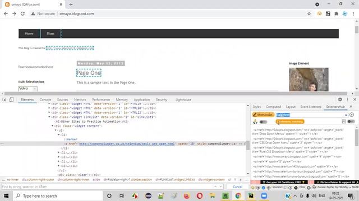Image resolution: width=359 pixels, height=201 pixels.
Task: Switch to the Console tab
Action: (45, 99)
